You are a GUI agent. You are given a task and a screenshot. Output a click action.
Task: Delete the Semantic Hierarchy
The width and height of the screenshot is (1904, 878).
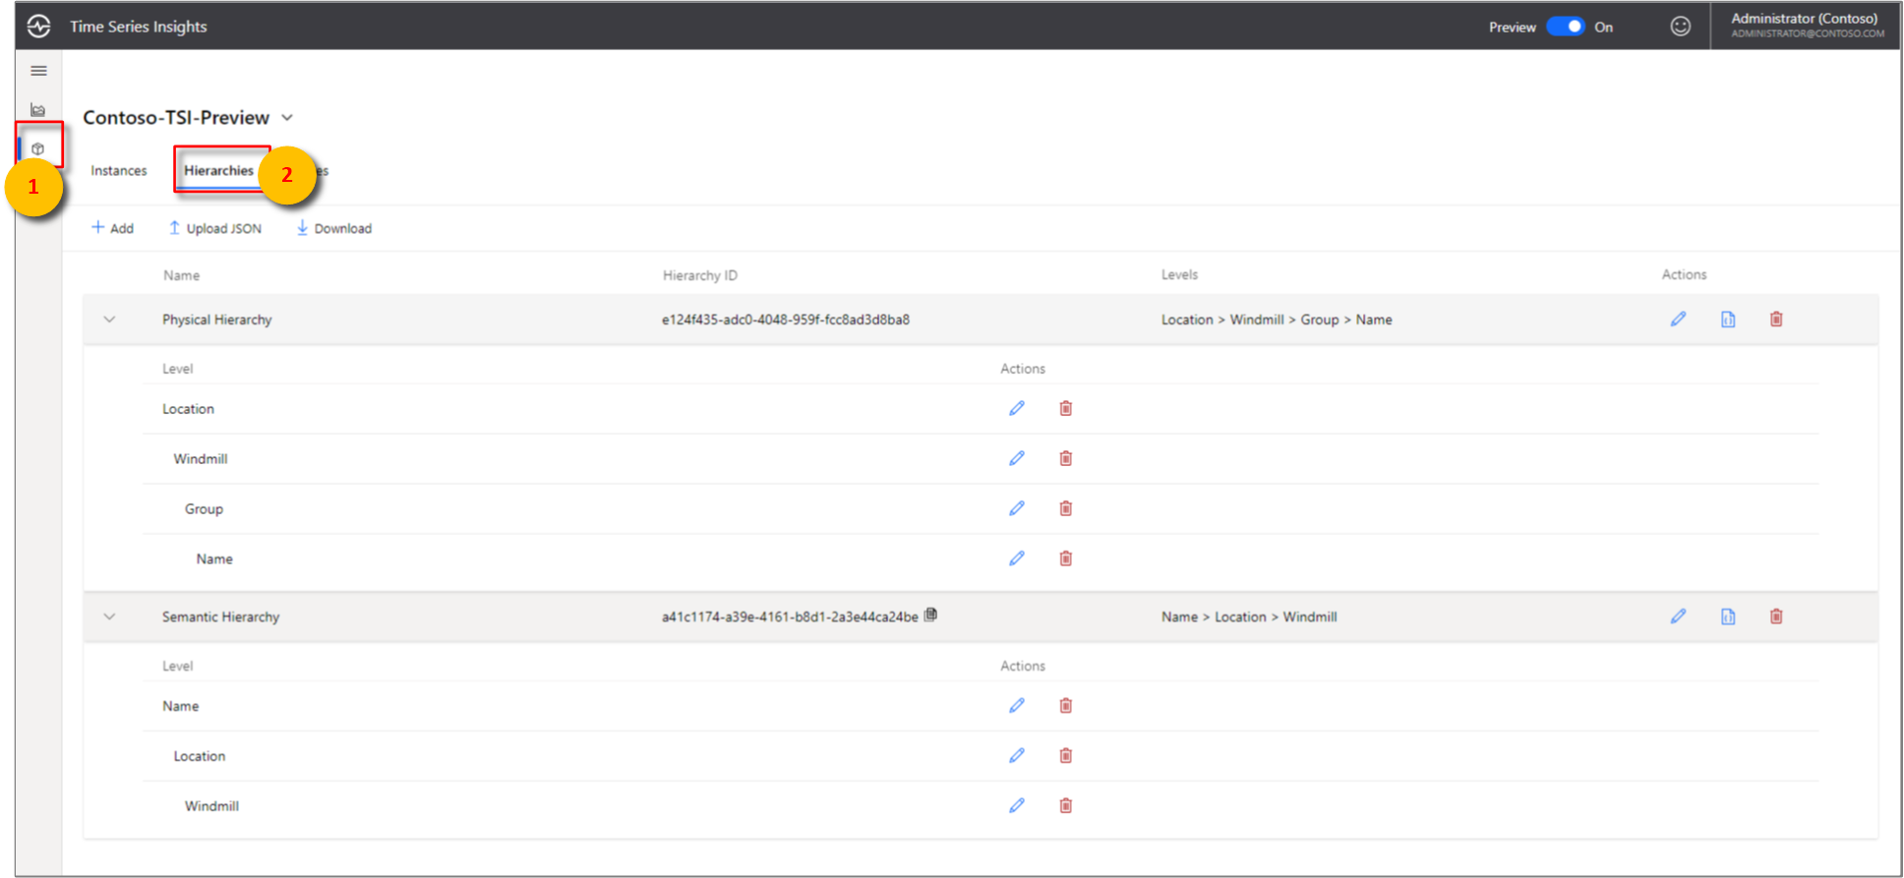1776,616
